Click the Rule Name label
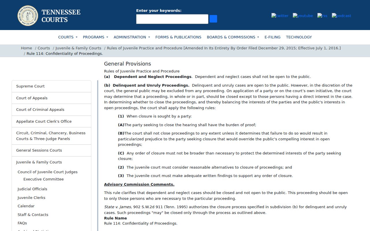The image size is (370, 231). pyautogui.click(x=116, y=218)
